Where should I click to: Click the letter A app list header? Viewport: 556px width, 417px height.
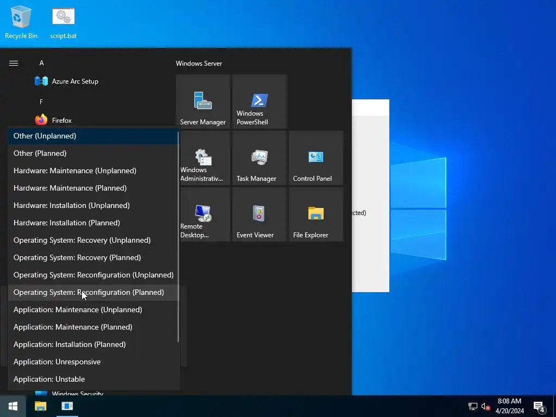(41, 63)
